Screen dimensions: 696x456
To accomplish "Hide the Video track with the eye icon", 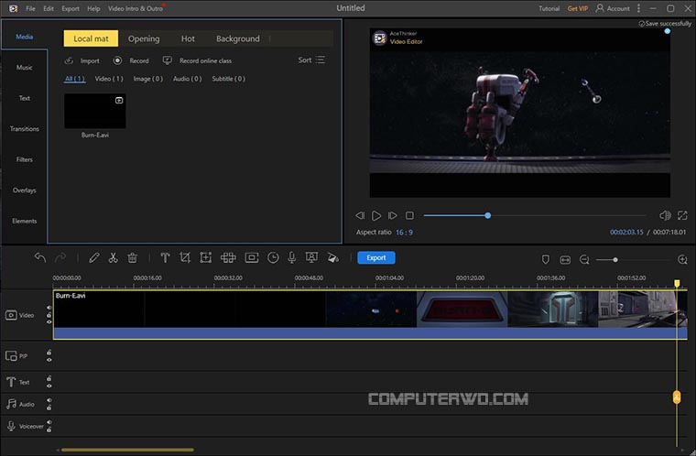I will pos(49,322).
